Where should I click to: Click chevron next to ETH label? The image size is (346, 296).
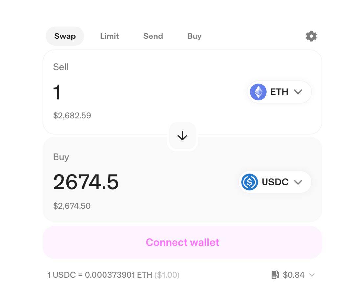tap(298, 92)
